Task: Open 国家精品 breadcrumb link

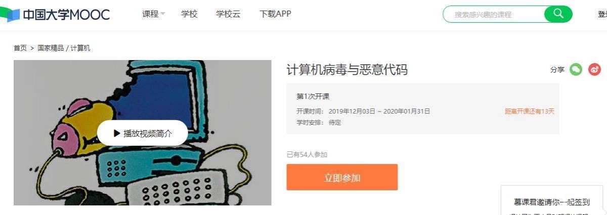Action: click(x=51, y=48)
